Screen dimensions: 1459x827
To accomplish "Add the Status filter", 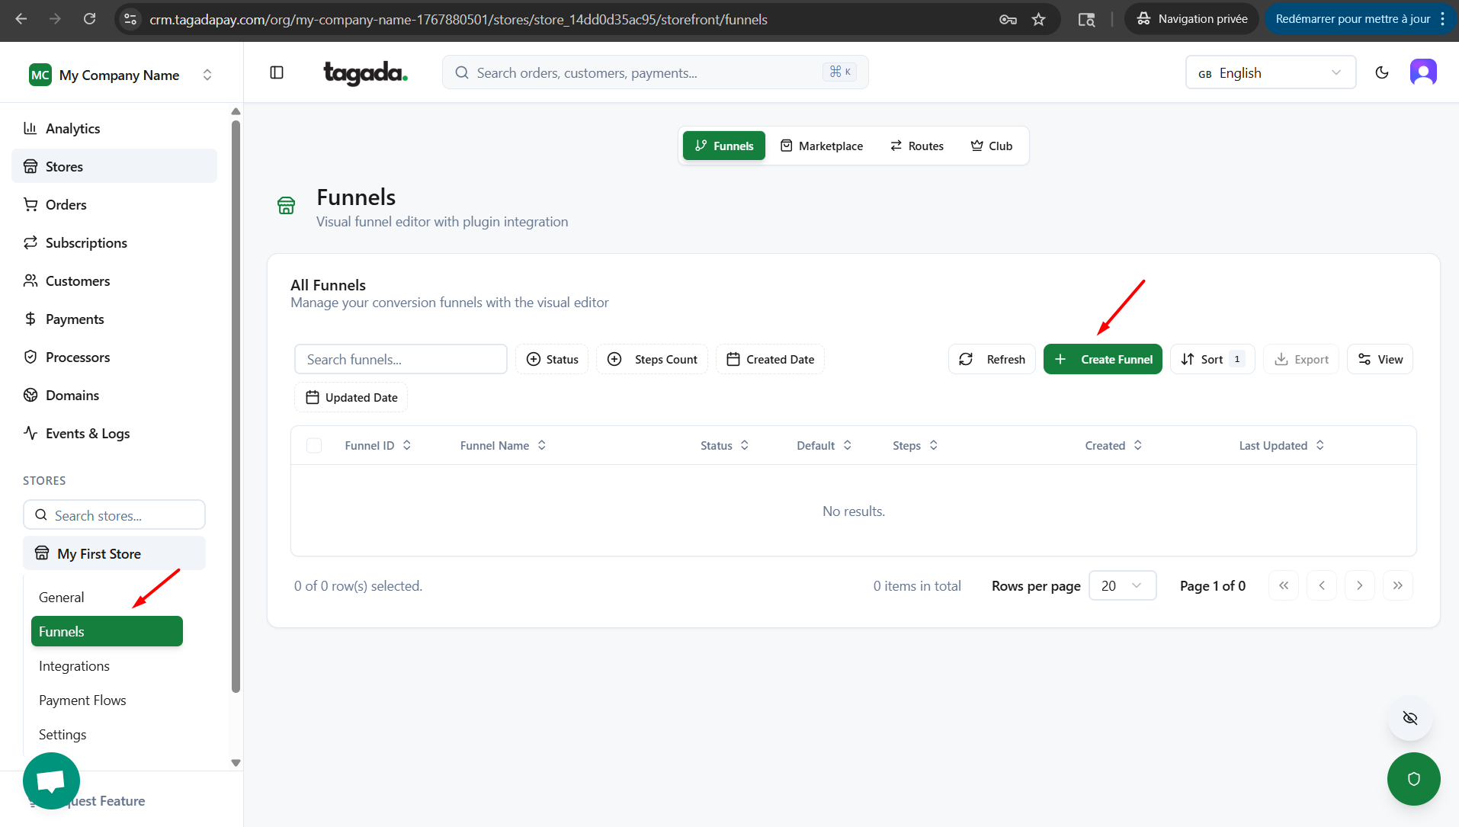I will click(x=552, y=360).
